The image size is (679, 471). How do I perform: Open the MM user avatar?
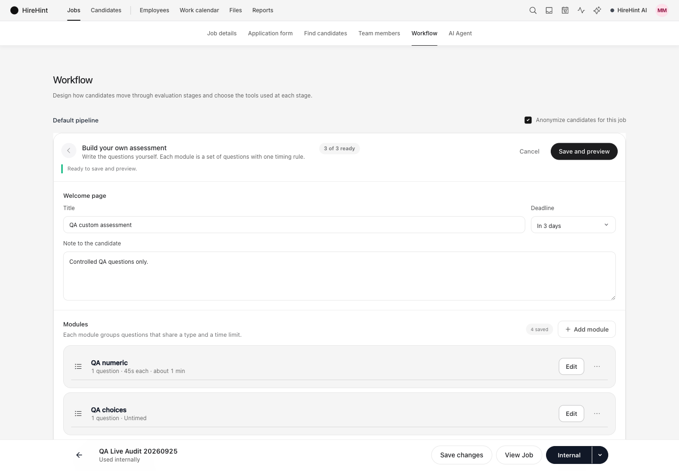tap(662, 10)
